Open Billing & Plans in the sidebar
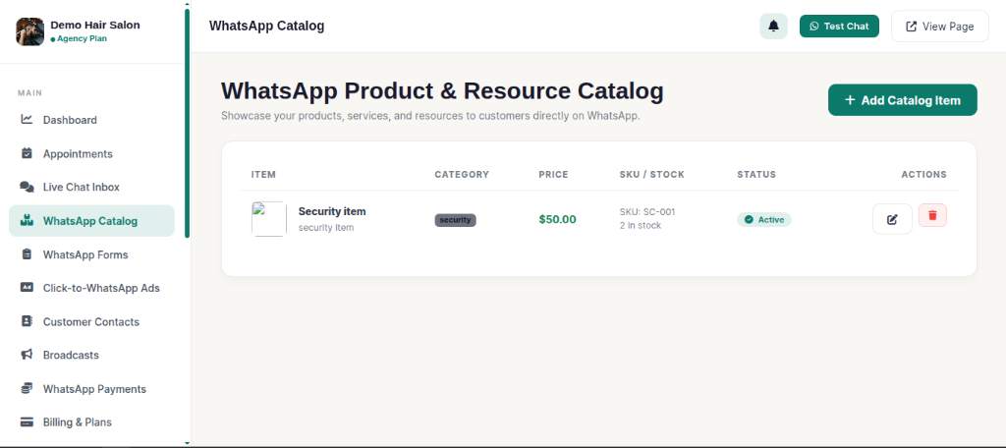The height and width of the screenshot is (448, 1006). click(91, 422)
